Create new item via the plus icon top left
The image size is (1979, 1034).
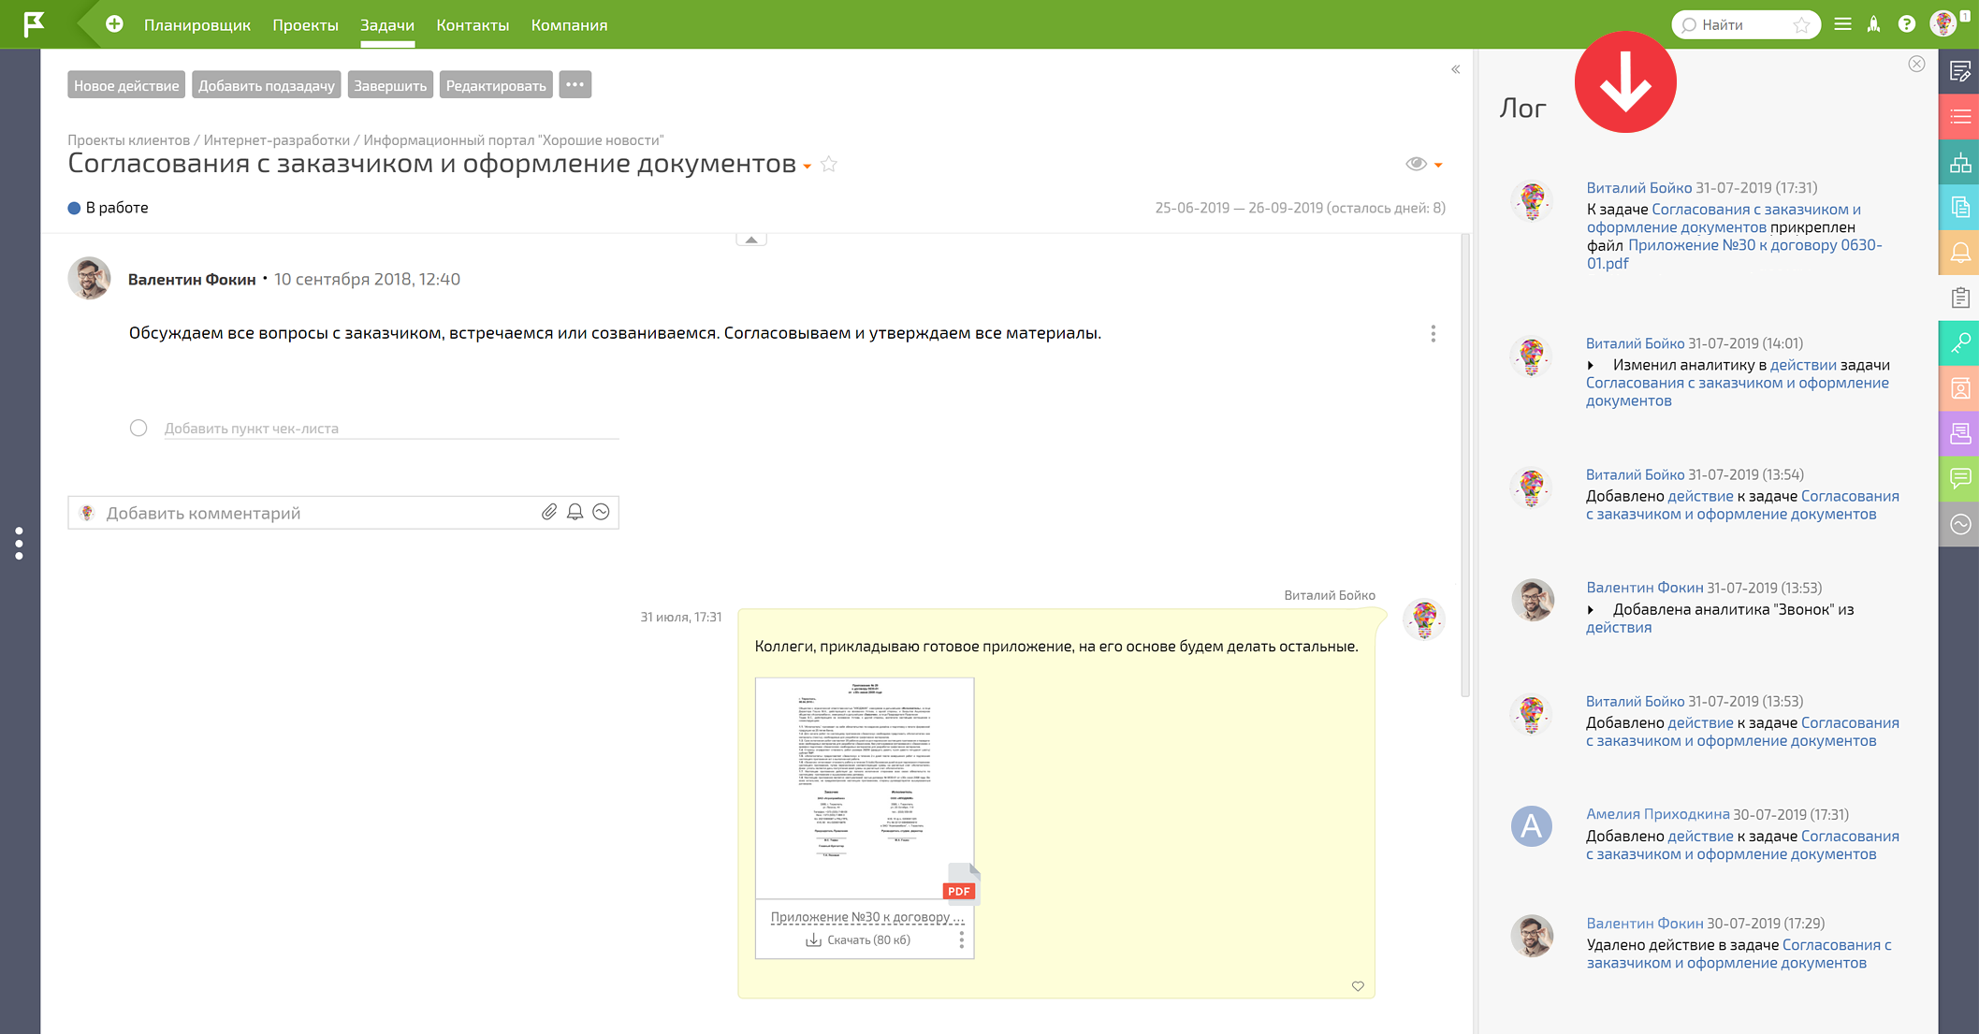tap(113, 24)
